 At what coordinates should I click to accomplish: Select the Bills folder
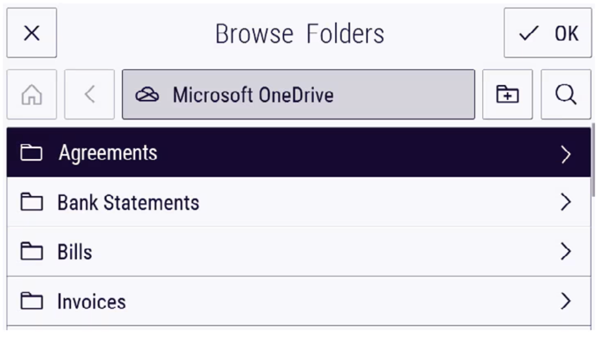pos(299,251)
